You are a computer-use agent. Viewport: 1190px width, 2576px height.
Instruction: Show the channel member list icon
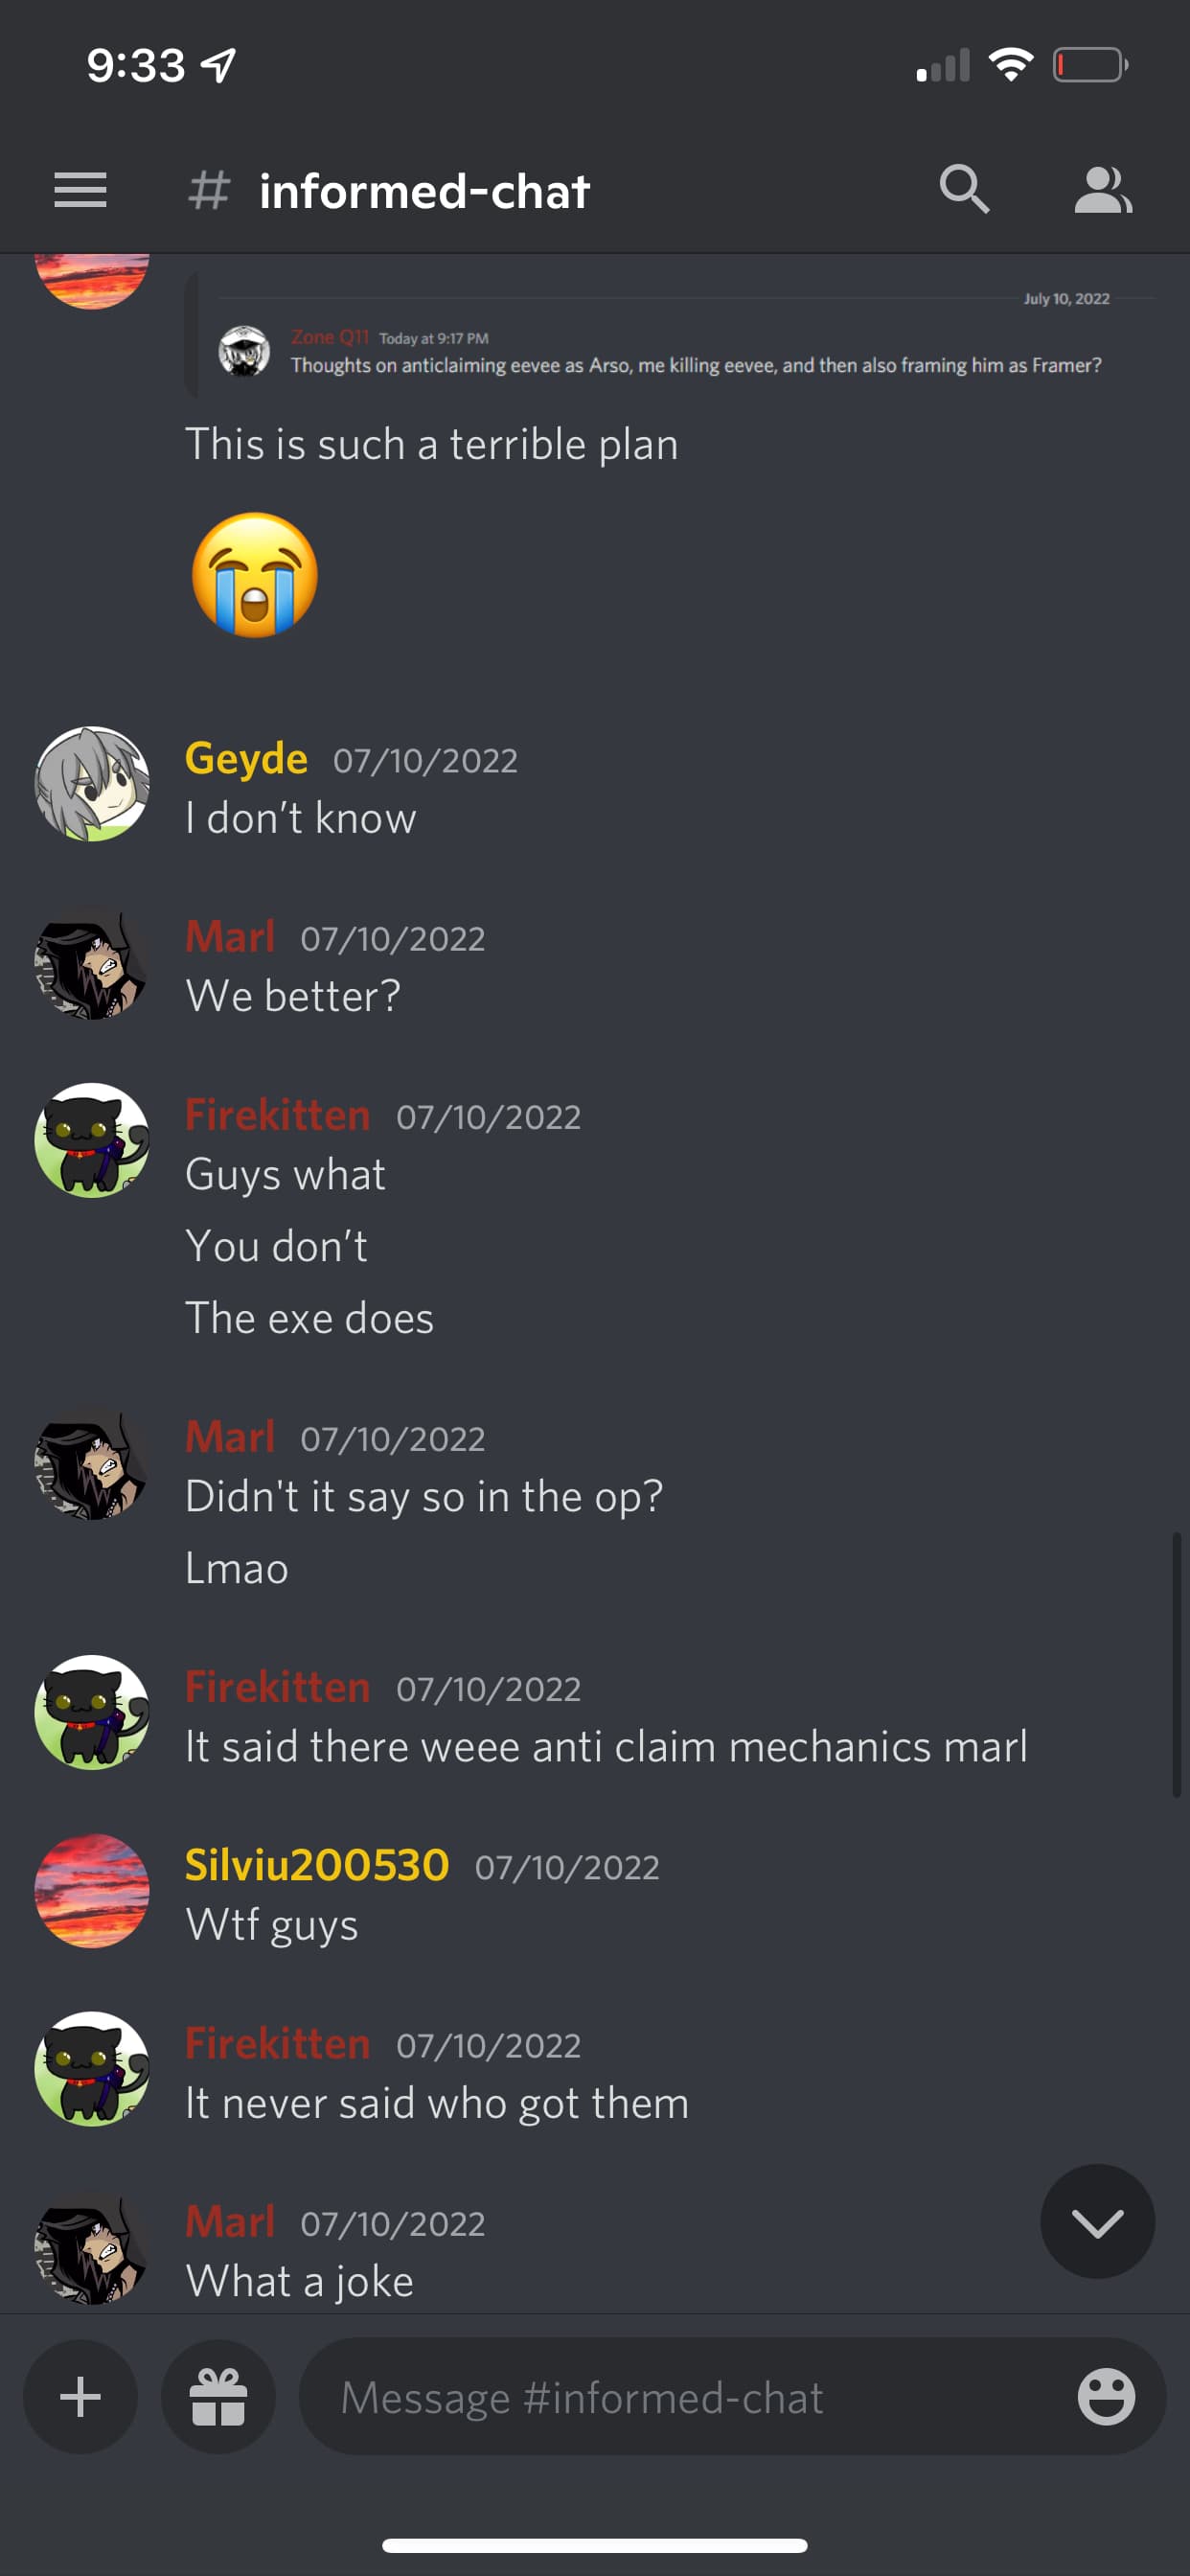point(1103,189)
